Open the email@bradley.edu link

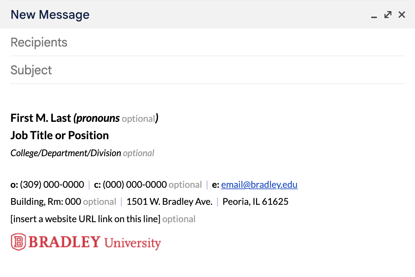coord(259,185)
